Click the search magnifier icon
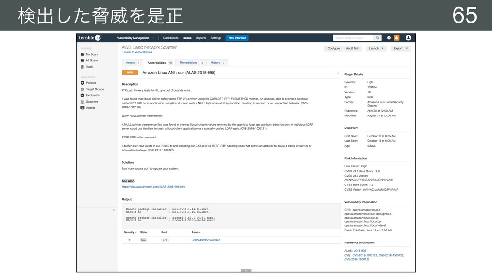Screen dimensions: 492x276 [378, 38]
